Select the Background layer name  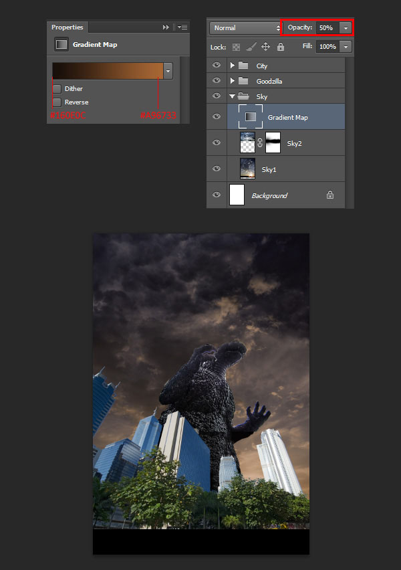point(269,195)
